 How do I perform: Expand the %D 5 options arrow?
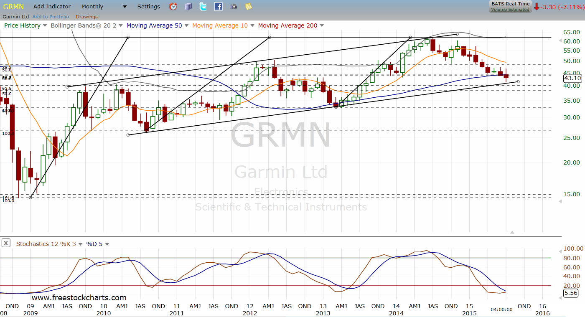107,244
